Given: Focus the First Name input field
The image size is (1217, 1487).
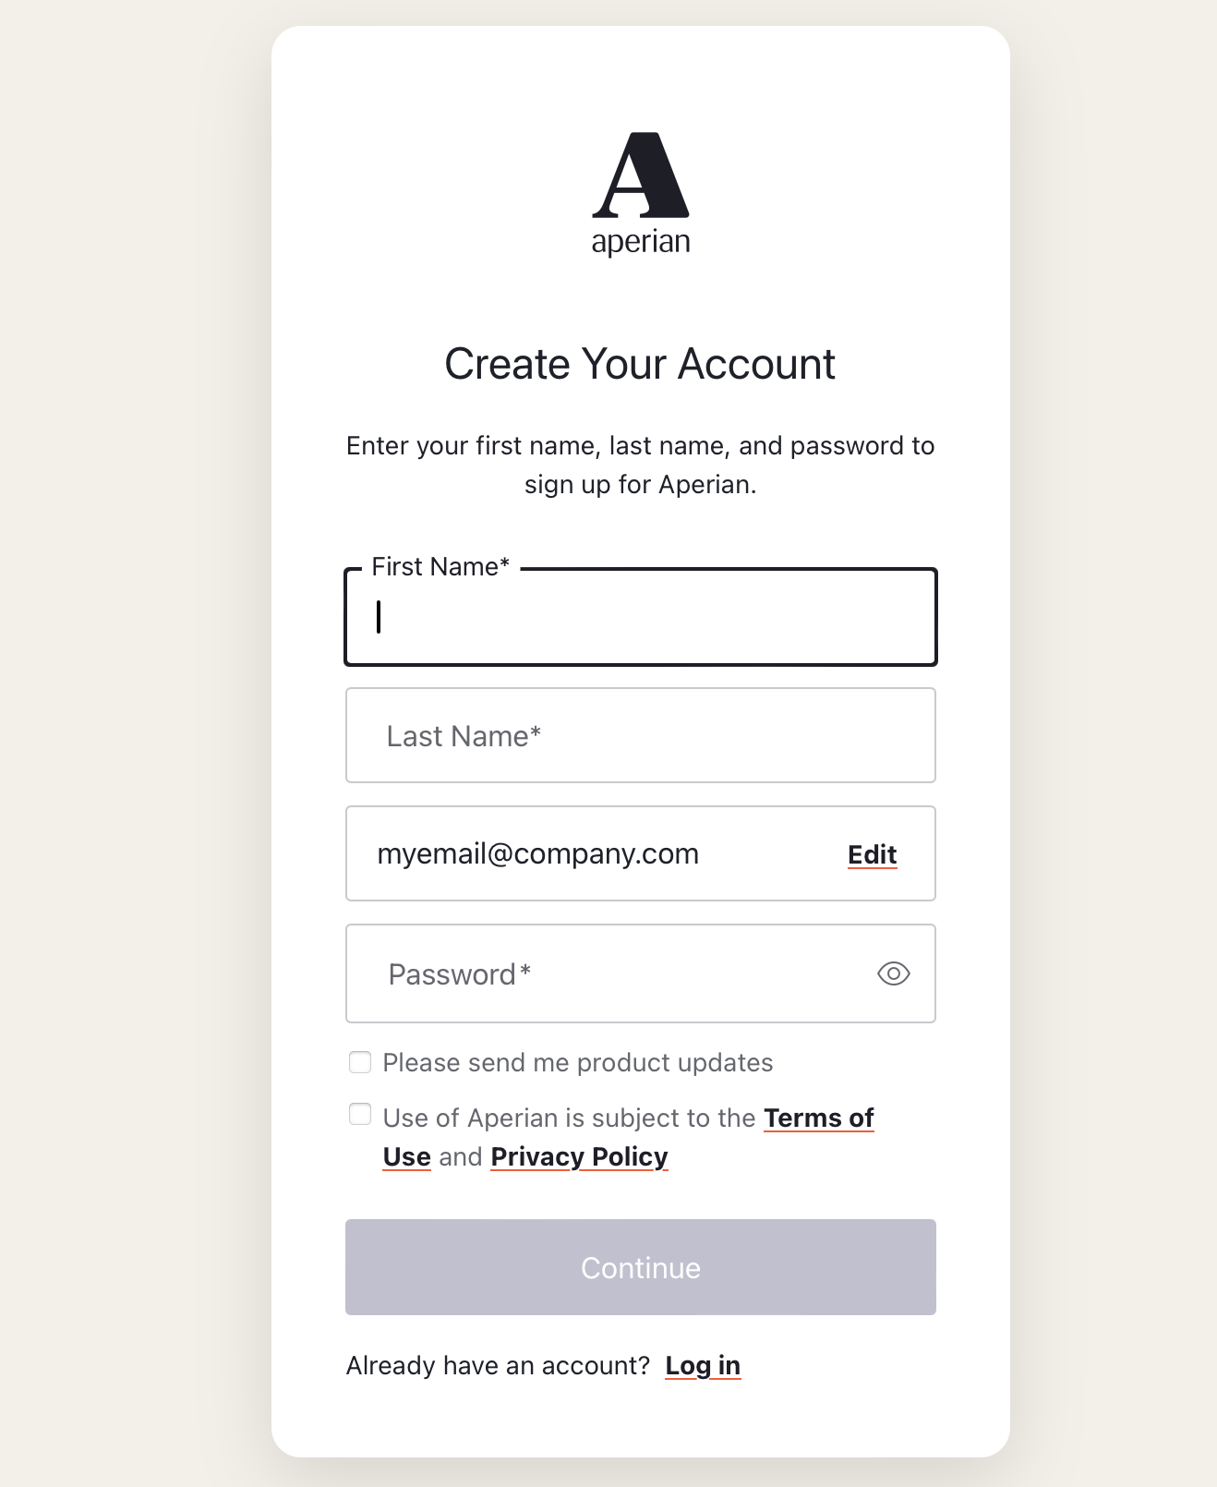Looking at the screenshot, I should (x=641, y=617).
